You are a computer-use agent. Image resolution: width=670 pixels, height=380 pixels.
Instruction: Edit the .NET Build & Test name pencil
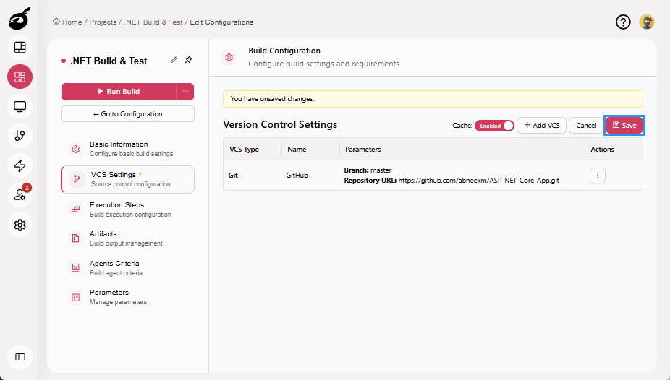click(x=174, y=60)
